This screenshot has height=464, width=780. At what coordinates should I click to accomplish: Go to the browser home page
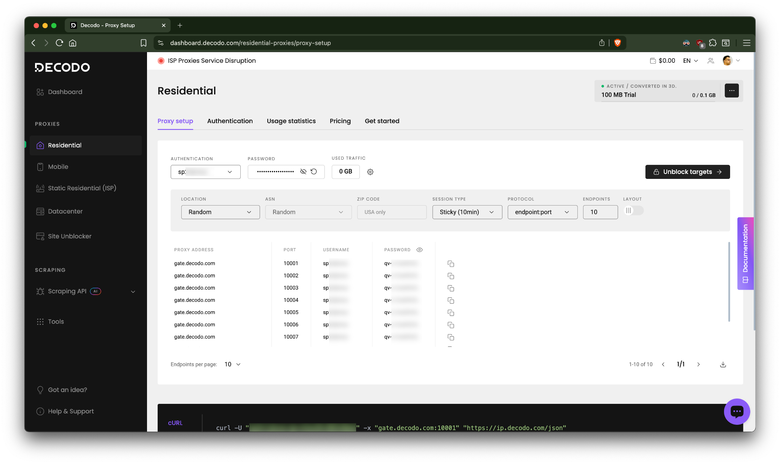[73, 43]
